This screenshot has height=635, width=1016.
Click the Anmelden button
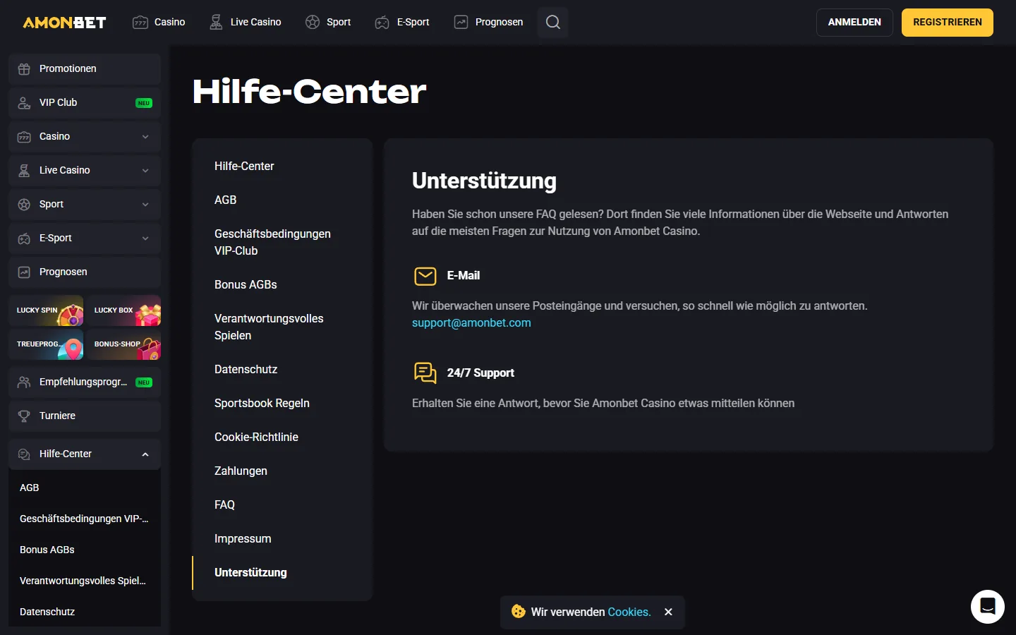click(x=854, y=23)
